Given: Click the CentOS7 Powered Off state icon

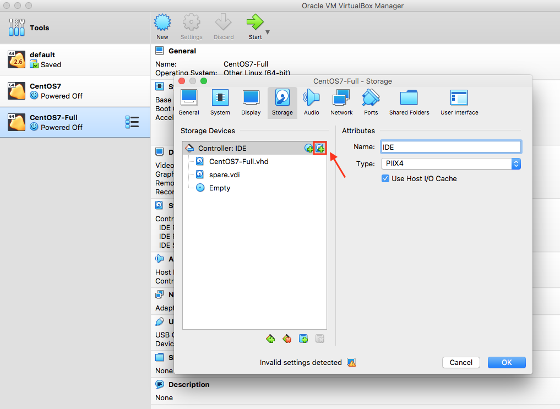Looking at the screenshot, I should coord(34,96).
